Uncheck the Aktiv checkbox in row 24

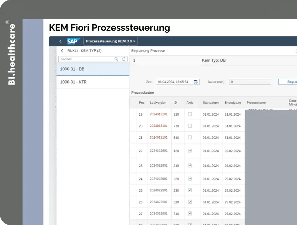[190, 179]
